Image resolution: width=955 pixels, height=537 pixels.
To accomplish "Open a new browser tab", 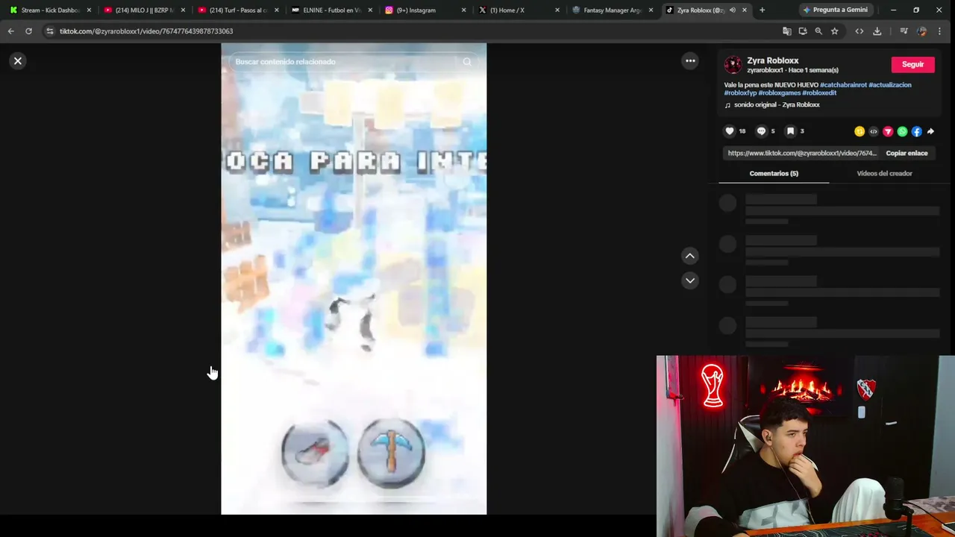I will click(x=762, y=10).
